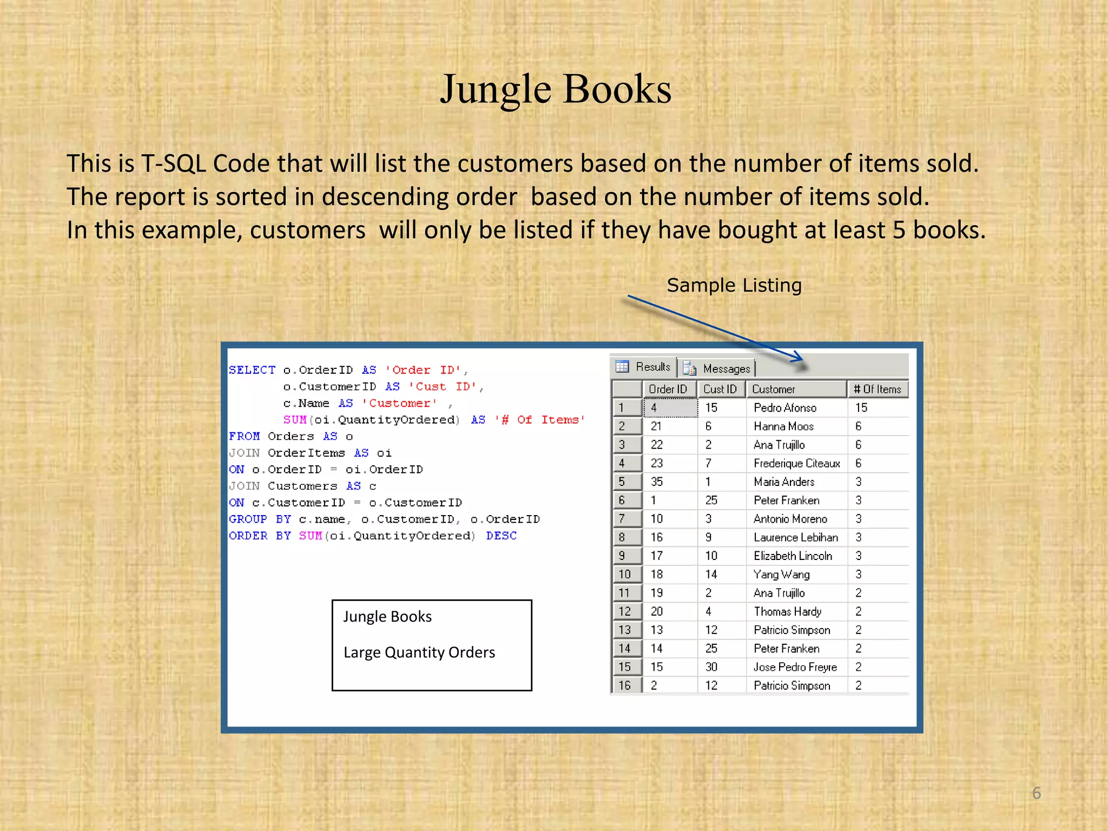Click Order ID cell 4 in row 1
Viewport: 1108px width, 831px height.
pyautogui.click(x=670, y=408)
